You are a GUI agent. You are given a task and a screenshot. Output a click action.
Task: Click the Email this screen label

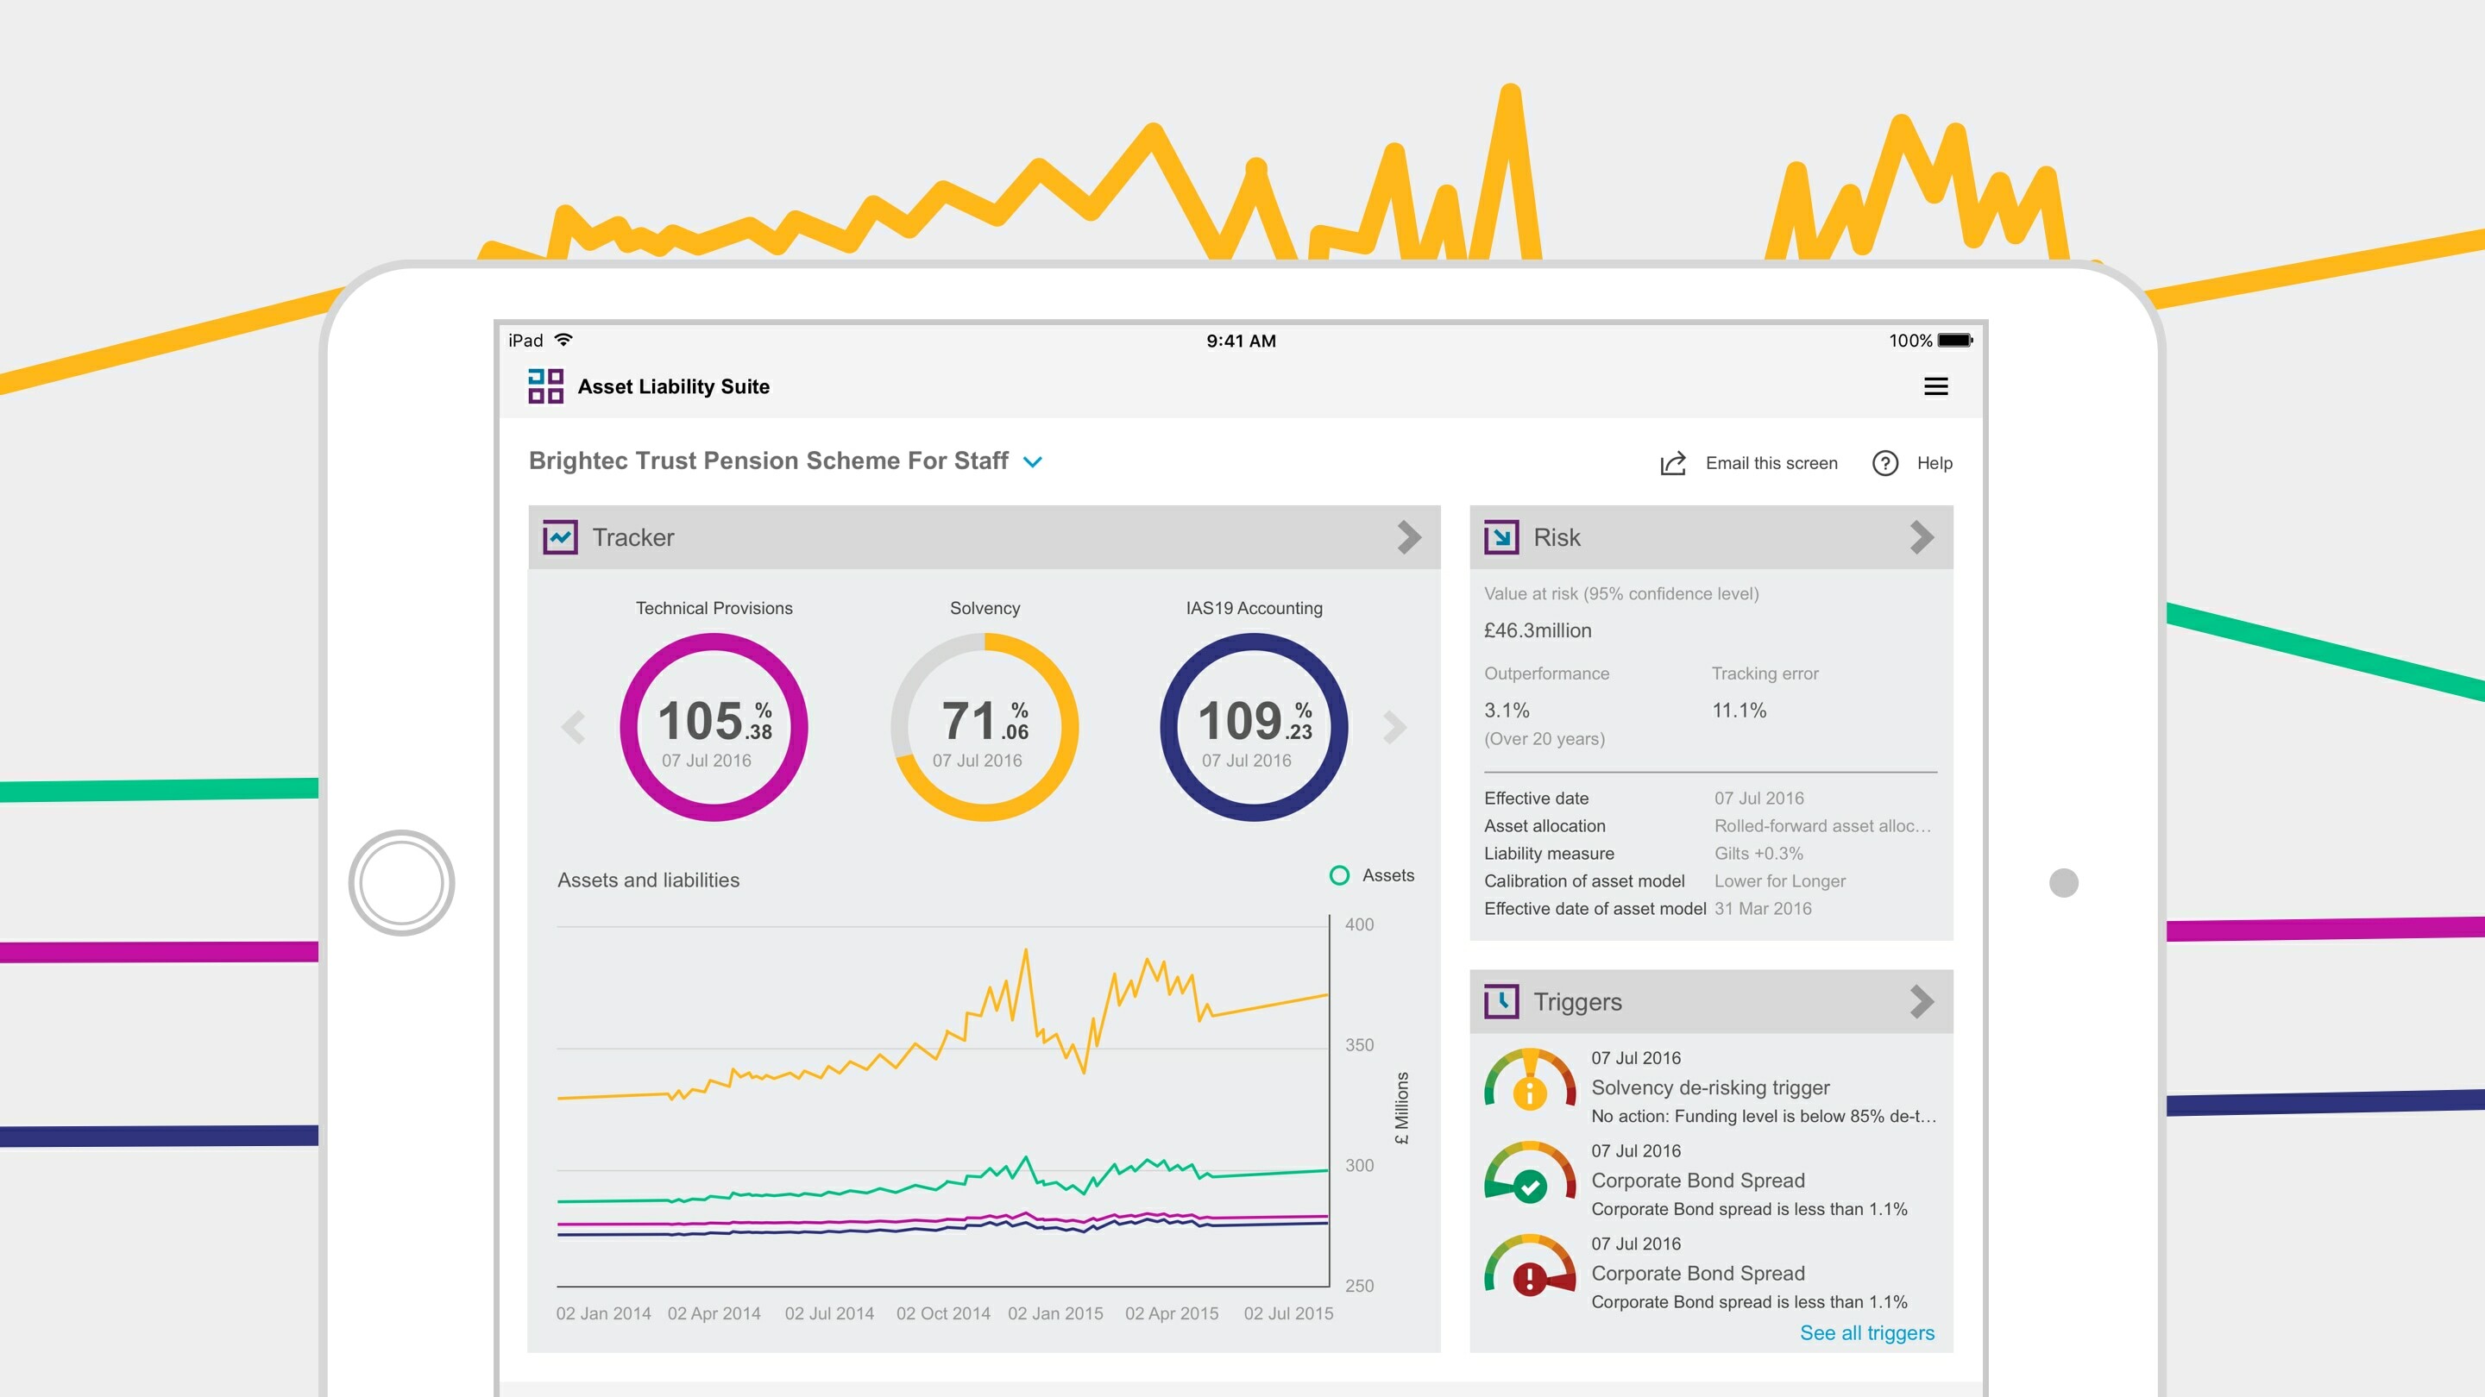(x=1771, y=463)
